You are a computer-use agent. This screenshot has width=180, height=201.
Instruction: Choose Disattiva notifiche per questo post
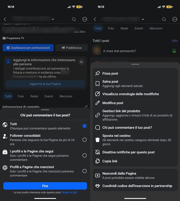135,152
